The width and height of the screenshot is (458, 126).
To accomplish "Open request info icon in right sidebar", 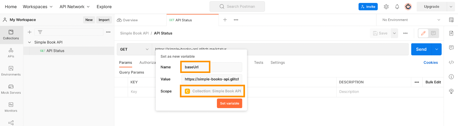I will [451, 77].
